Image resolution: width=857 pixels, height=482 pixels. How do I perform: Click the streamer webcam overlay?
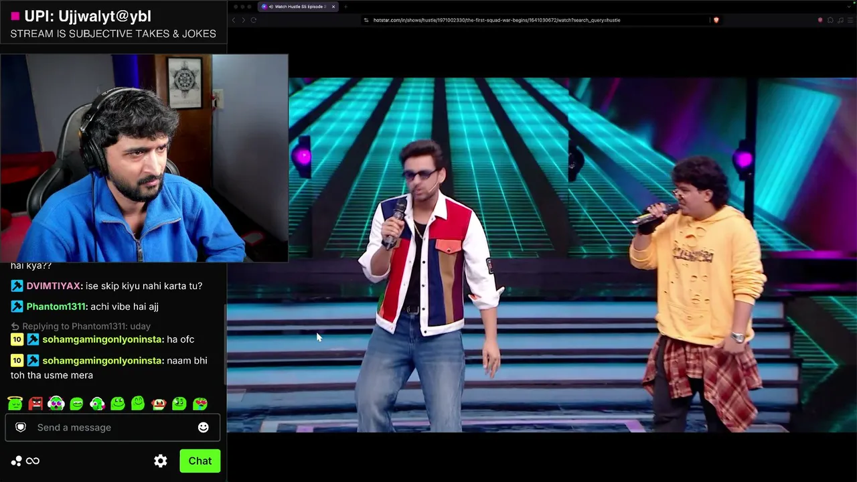[x=144, y=158]
